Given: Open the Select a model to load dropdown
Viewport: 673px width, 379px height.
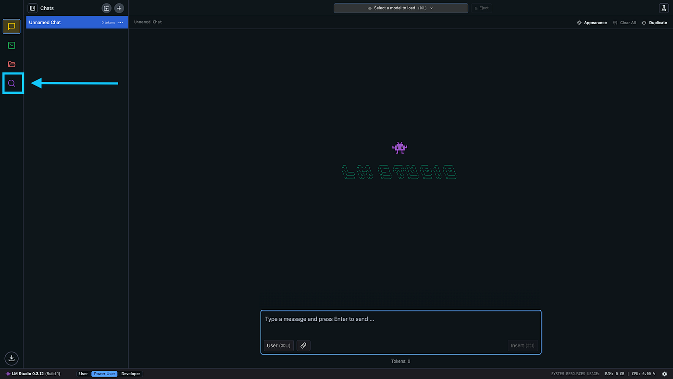Looking at the screenshot, I should click(x=401, y=8).
